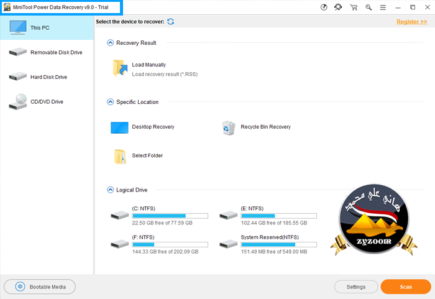
Task: Switch to CD/DVD Drive tab
Action: point(47,101)
